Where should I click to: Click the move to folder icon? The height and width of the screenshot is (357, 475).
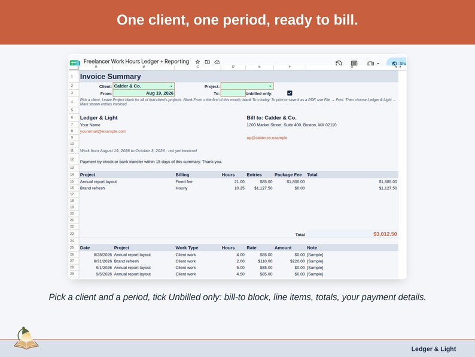click(208, 62)
